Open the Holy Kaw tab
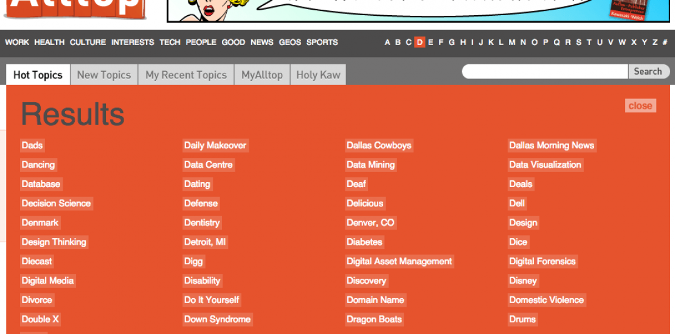 tap(318, 75)
